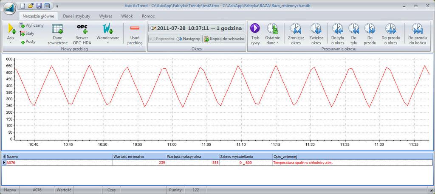This screenshot has width=435, height=194.
Task: Expand the Wonderware dropdown arrow
Action: [107, 43]
